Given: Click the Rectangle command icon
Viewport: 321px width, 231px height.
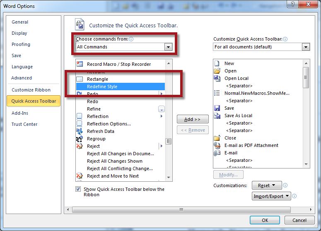Looking at the screenshot, I should click(80, 79).
